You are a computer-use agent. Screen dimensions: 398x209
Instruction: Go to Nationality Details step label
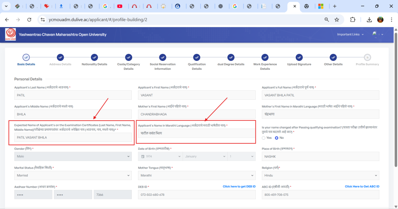click(x=94, y=64)
